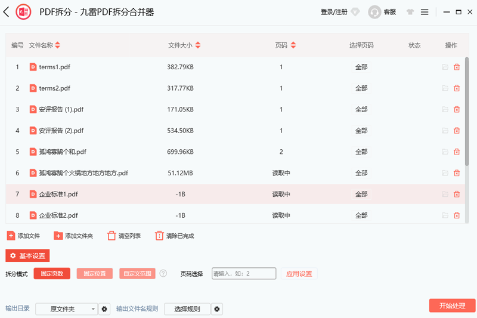The height and width of the screenshot is (318, 477).
Task: Select terms1.pdf file name
Action: [x=54, y=67]
